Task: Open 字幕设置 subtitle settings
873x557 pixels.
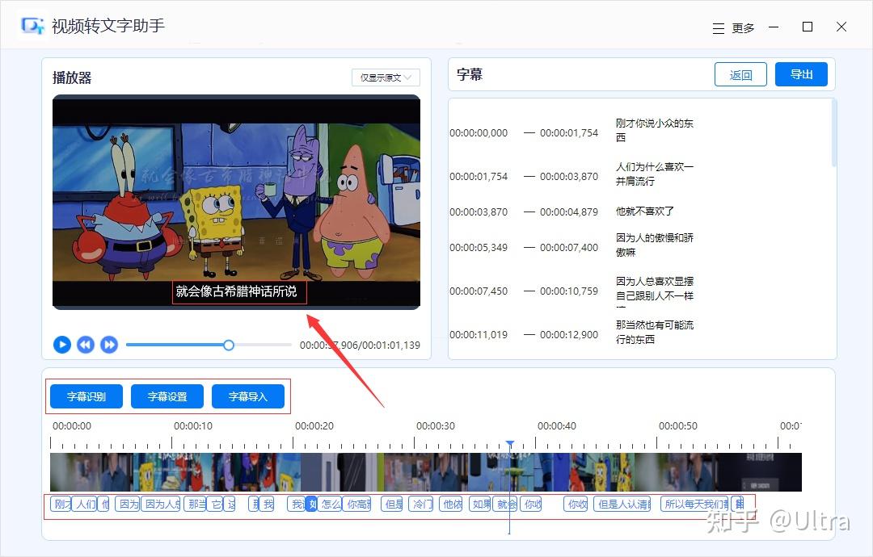Action: (x=167, y=396)
